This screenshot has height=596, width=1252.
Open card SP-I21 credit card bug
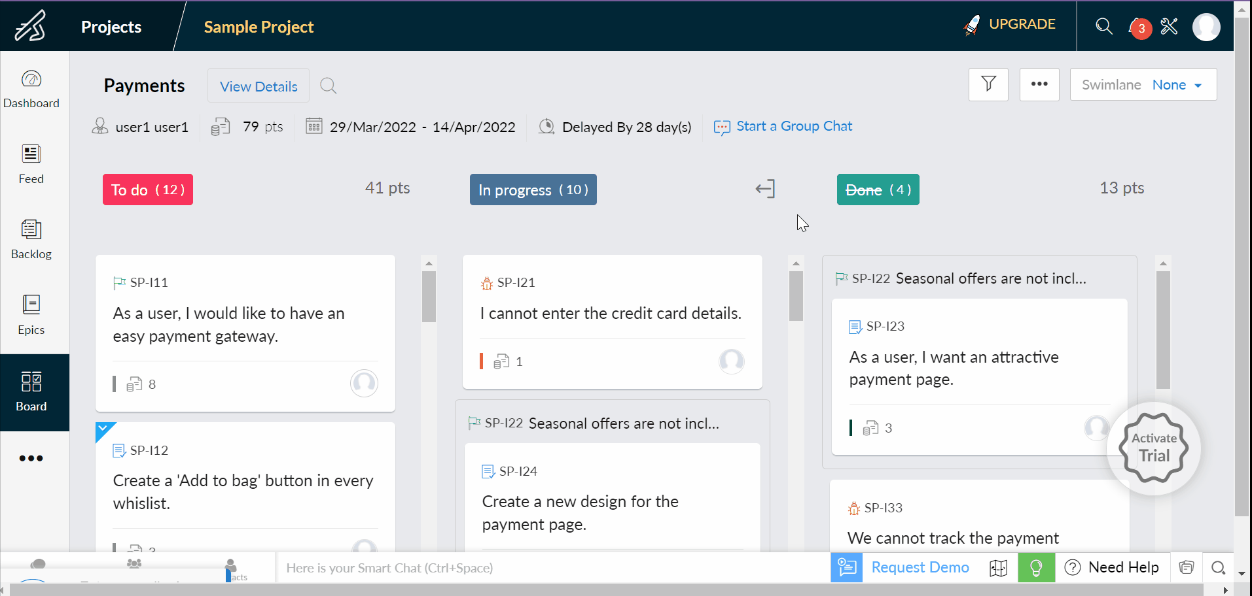(x=613, y=322)
